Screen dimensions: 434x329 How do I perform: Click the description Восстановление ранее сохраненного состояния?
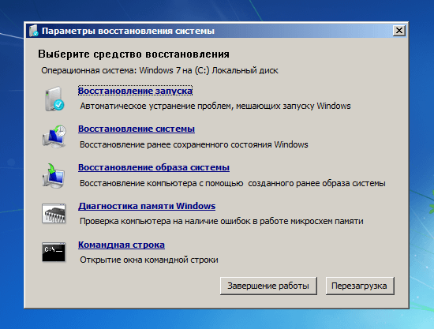(194, 144)
